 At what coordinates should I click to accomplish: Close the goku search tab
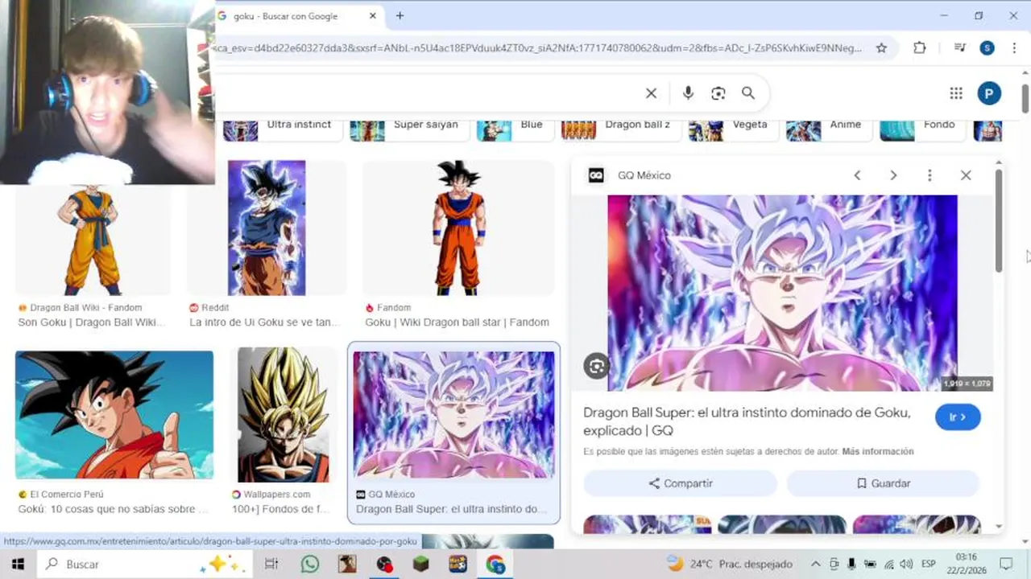point(373,16)
